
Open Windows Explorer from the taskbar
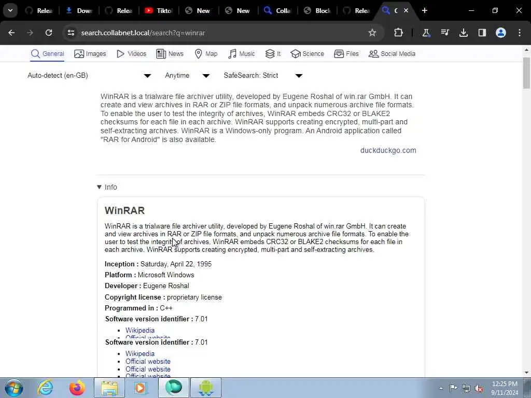(x=109, y=388)
